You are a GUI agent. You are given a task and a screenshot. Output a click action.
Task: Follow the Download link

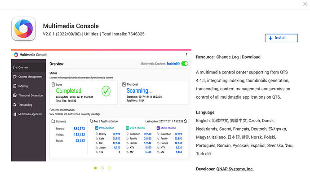(x=251, y=57)
